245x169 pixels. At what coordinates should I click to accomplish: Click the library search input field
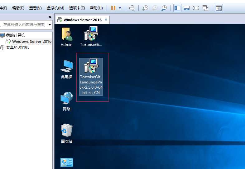[x=24, y=24]
